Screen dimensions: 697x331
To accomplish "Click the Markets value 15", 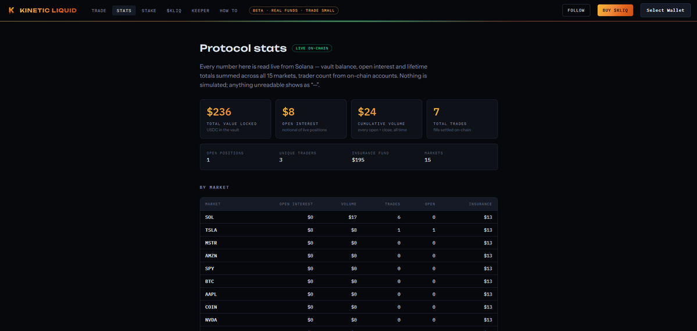I will point(428,160).
